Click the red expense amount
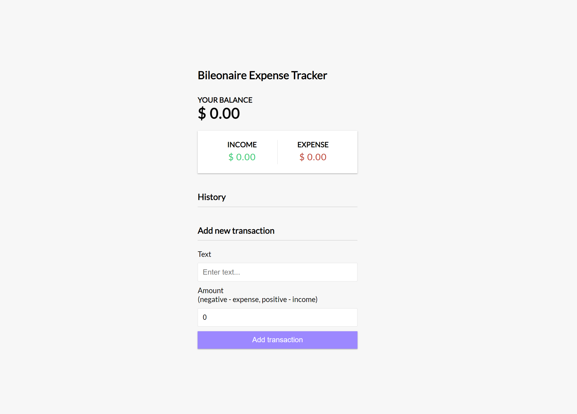 tap(313, 157)
